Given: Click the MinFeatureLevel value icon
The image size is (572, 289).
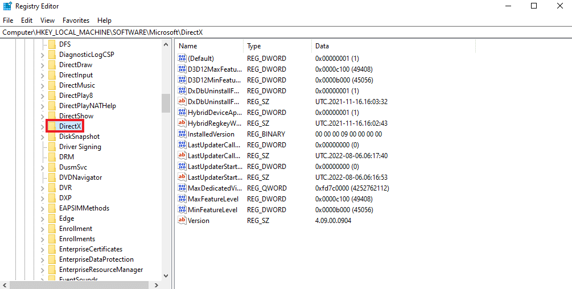Looking at the screenshot, I should [182, 210].
